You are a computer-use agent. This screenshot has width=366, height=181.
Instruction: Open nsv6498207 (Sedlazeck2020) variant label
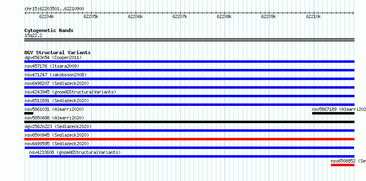[x=57, y=83]
